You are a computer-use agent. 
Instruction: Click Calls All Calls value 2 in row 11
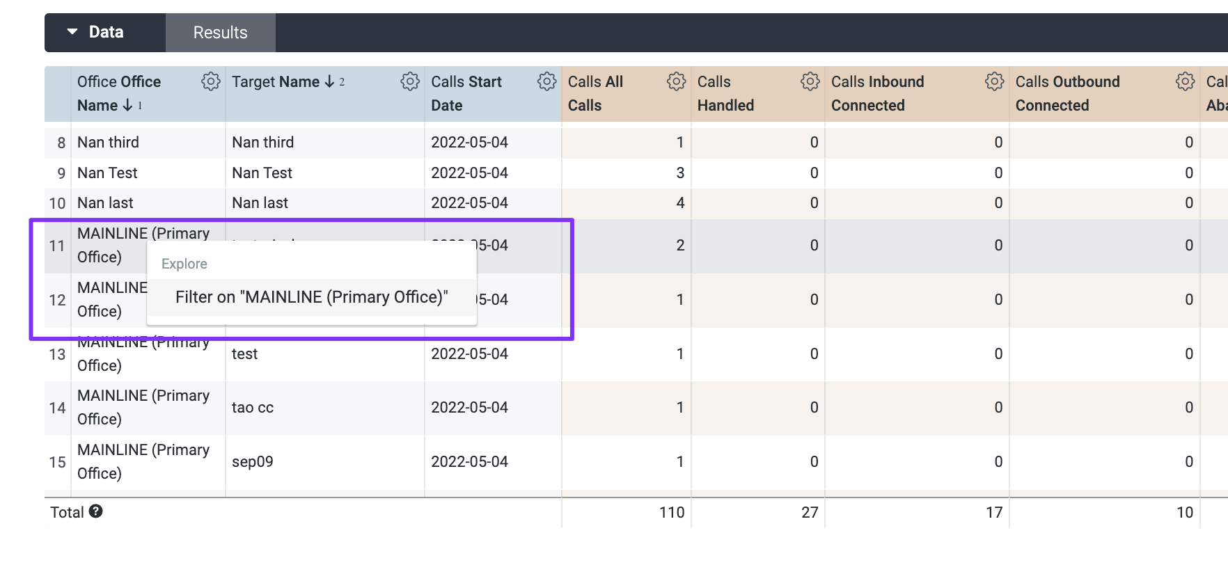click(680, 245)
